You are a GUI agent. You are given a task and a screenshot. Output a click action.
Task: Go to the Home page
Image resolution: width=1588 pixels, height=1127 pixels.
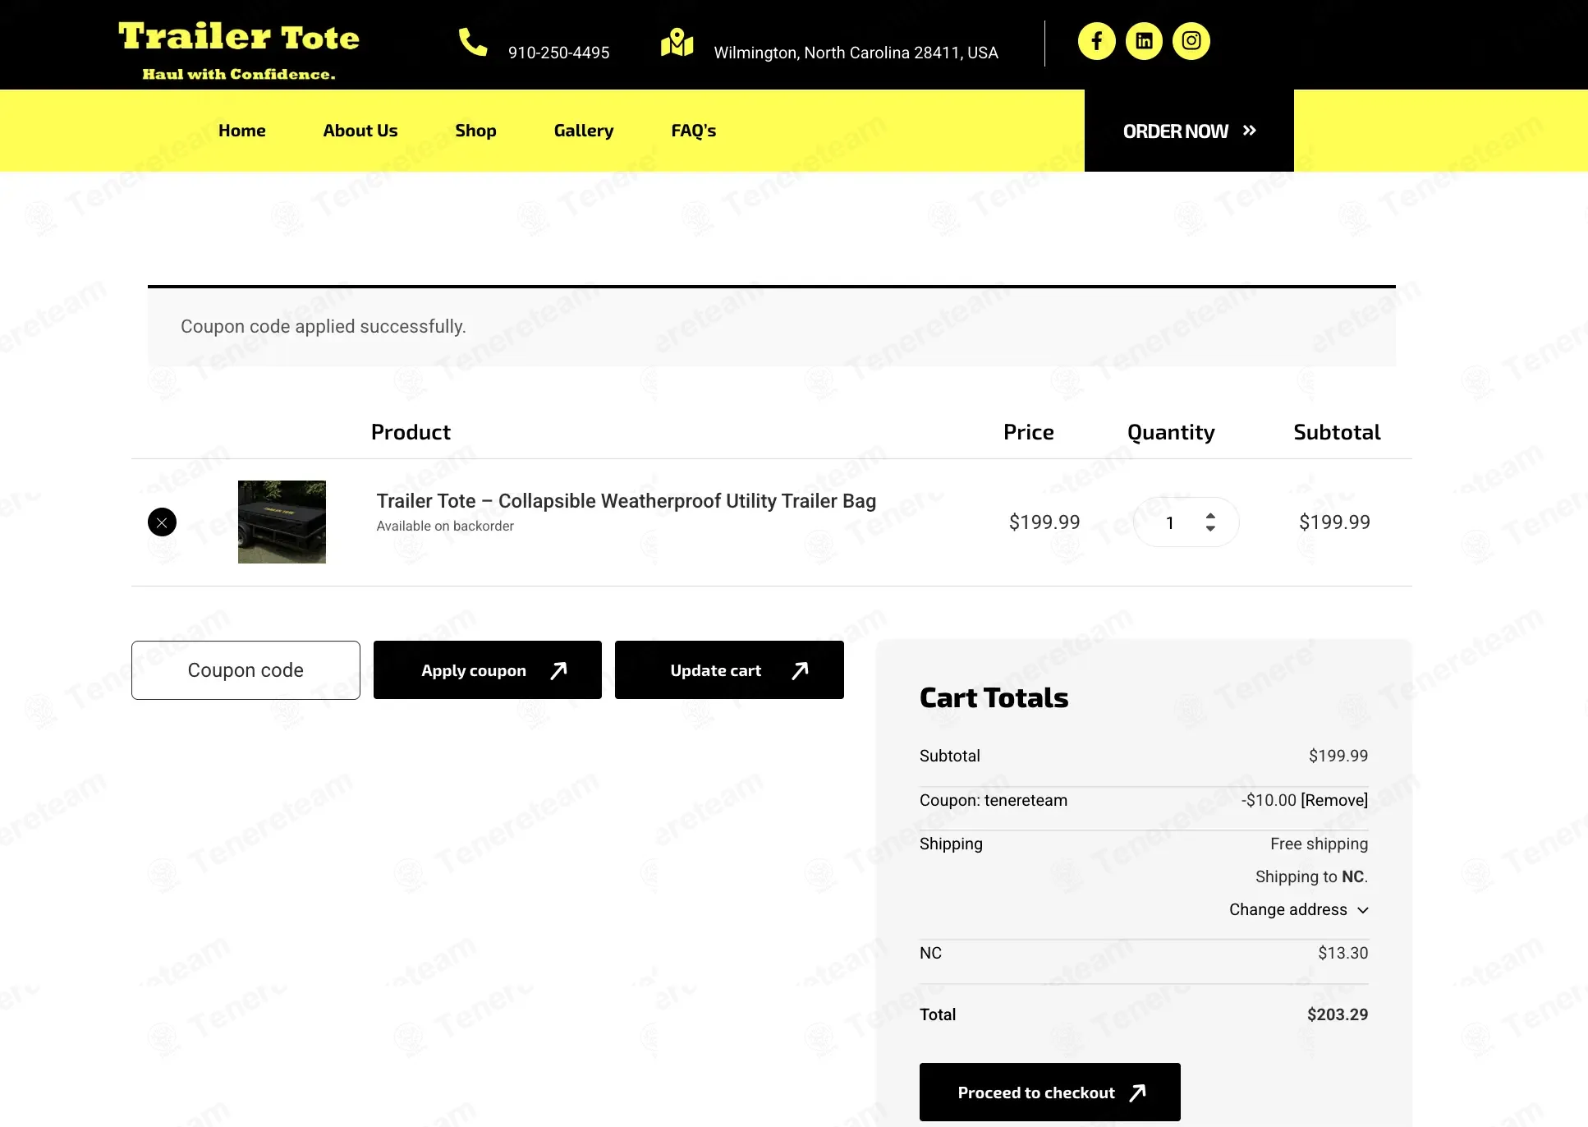click(x=242, y=131)
